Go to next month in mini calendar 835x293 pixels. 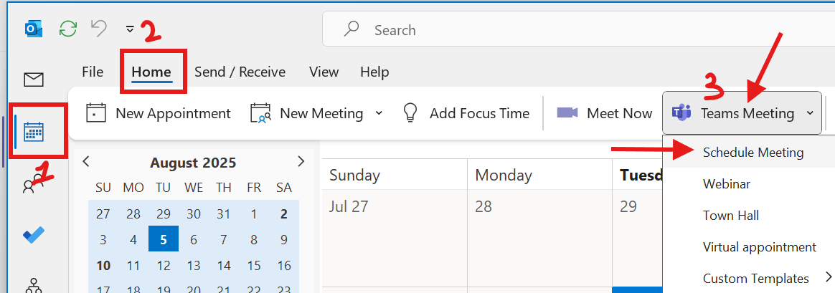point(301,161)
